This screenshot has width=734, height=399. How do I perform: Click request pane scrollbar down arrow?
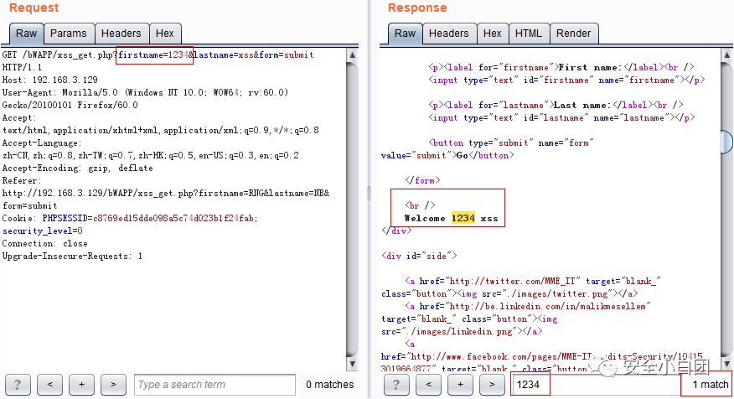tap(353, 364)
